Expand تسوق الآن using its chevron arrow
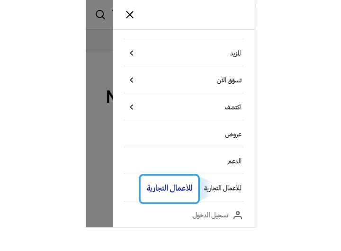 tap(131, 80)
